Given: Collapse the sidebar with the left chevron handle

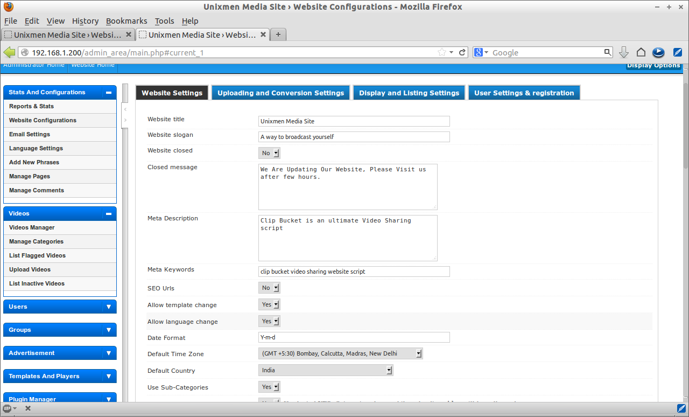Looking at the screenshot, I should (125, 109).
